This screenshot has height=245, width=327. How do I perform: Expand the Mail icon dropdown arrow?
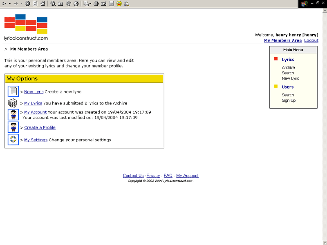click(x=90, y=4)
